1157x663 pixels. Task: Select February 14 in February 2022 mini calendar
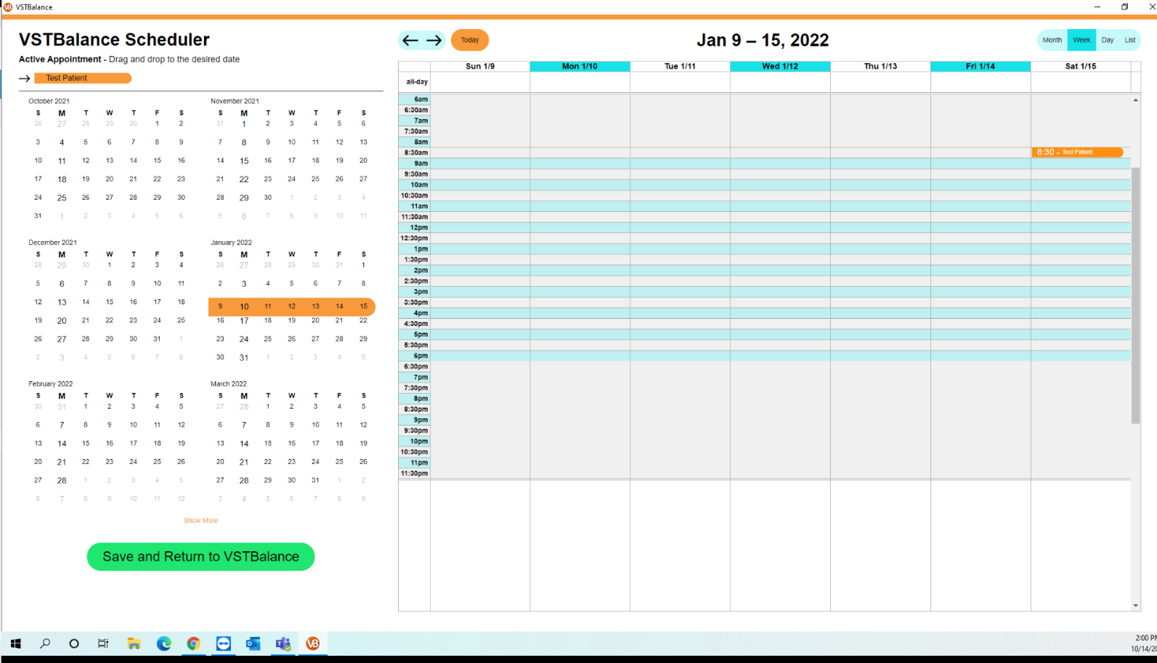tap(62, 444)
